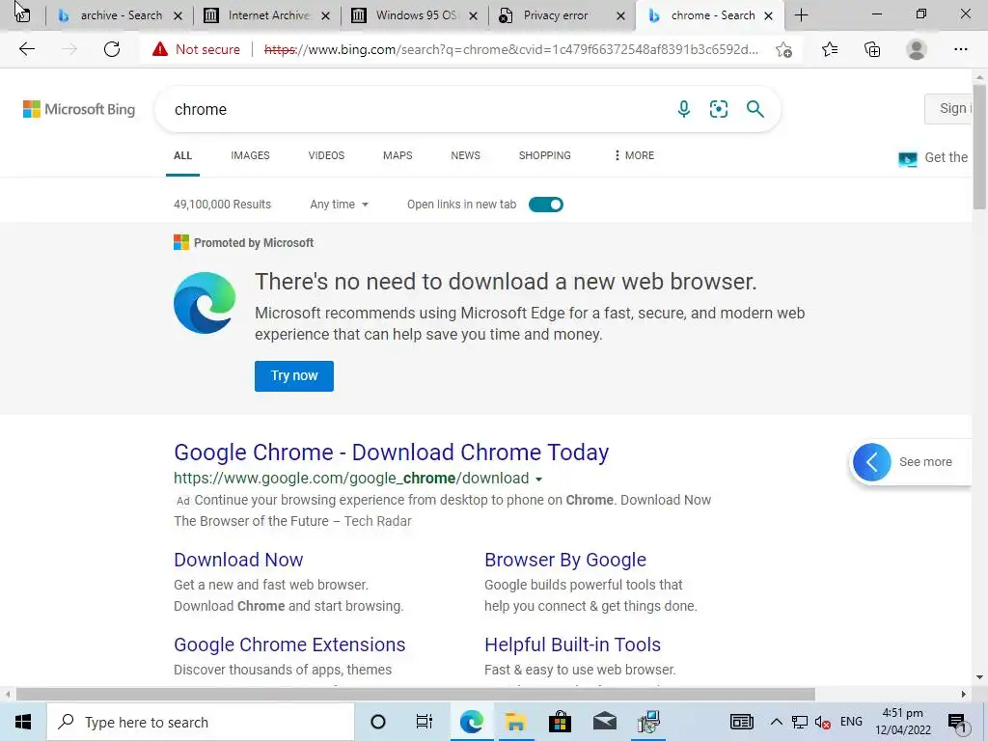Click the Windows taskbar search box

[201, 722]
